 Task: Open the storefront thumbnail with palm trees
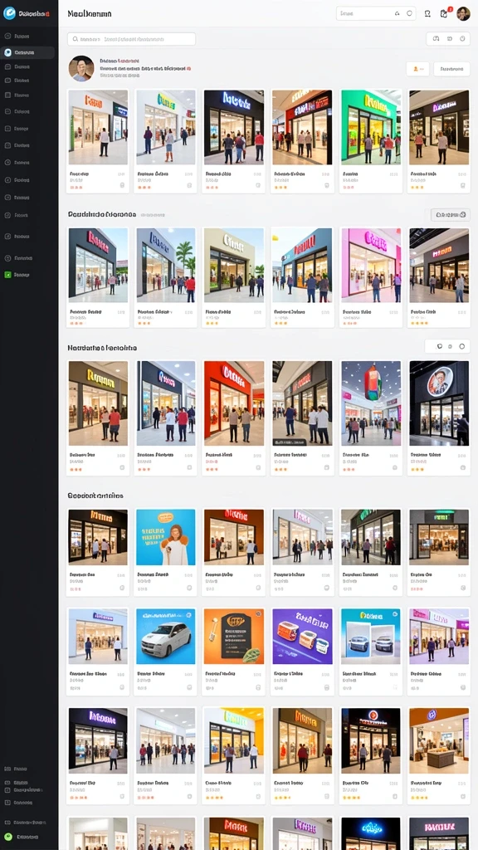(166, 266)
